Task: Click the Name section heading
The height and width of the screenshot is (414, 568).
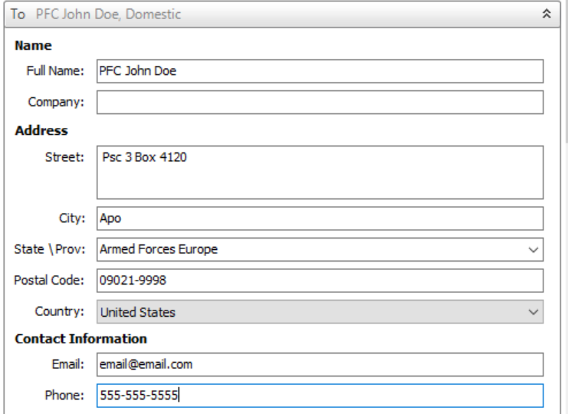Action: [x=31, y=46]
